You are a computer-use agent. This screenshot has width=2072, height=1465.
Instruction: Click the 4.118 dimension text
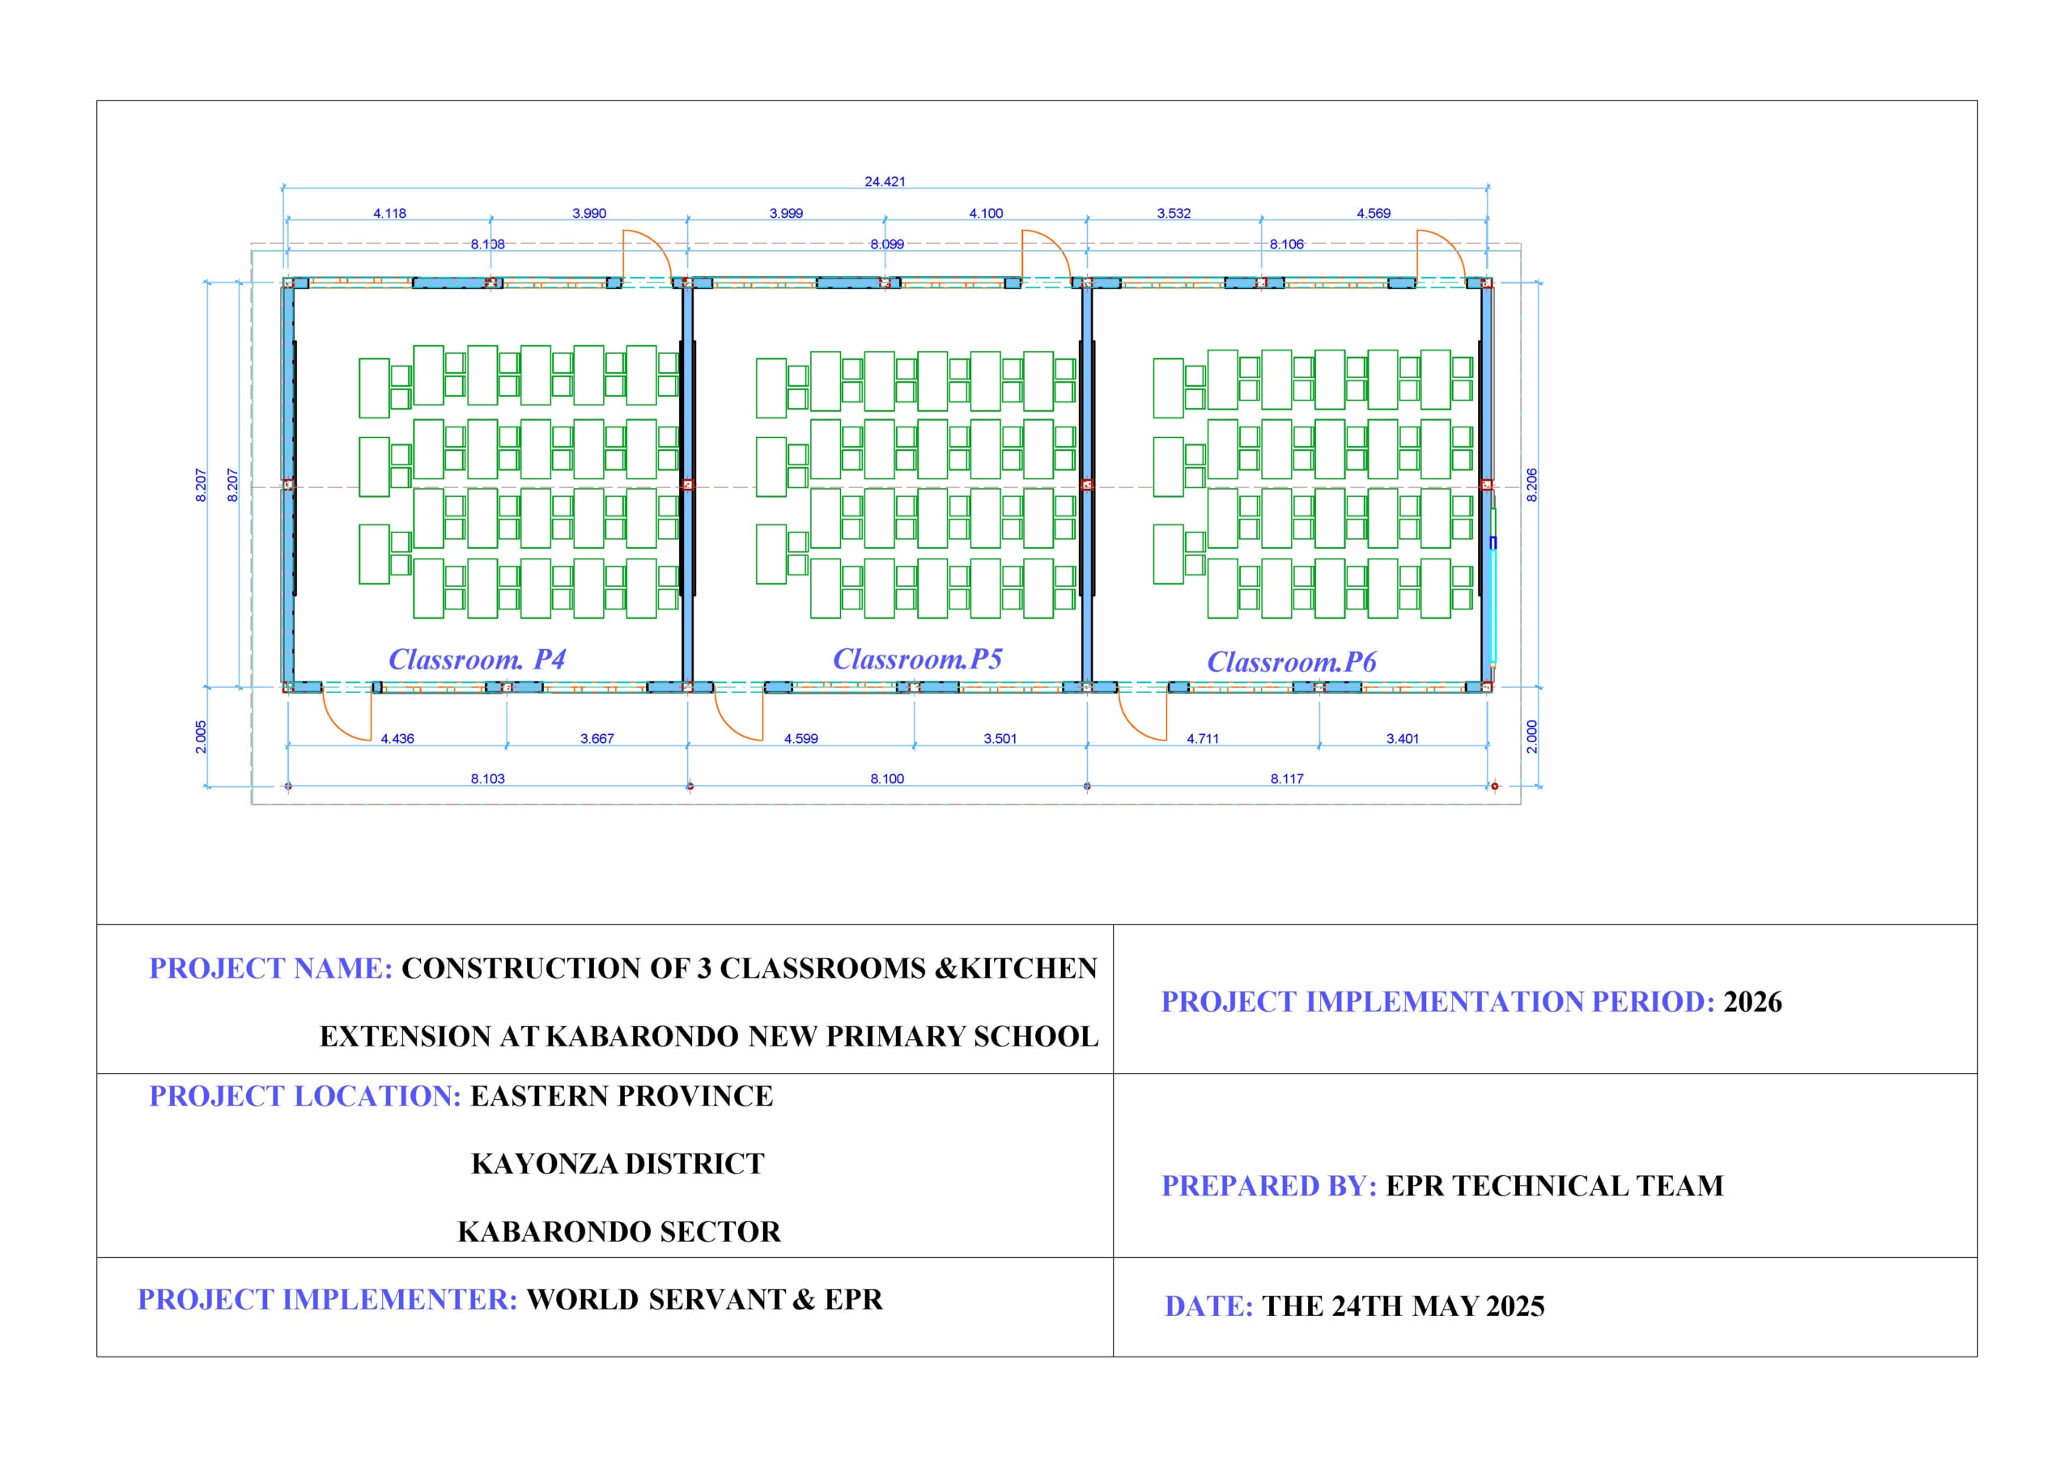tap(390, 213)
